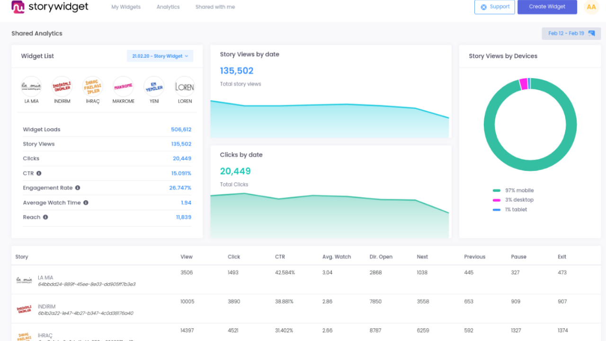The height and width of the screenshot is (341, 606).
Task: Click the CTR info icon
Action: pyautogui.click(x=39, y=173)
